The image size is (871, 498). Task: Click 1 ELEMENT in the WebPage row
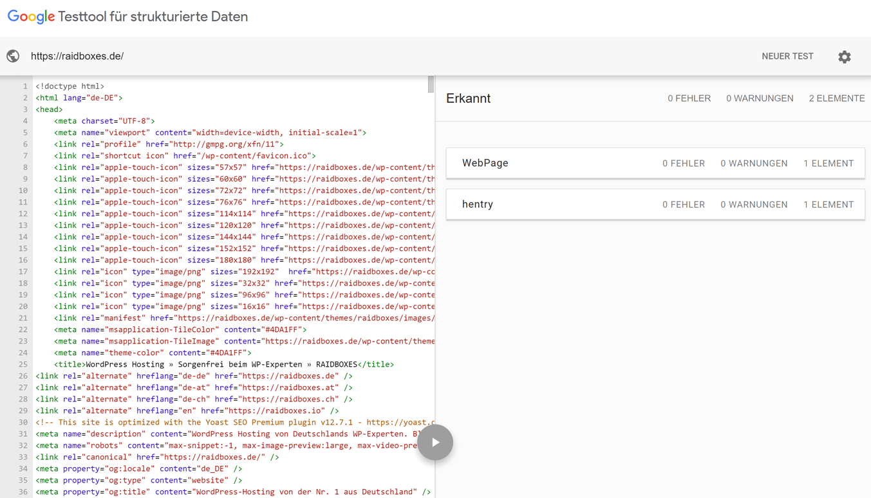coord(829,163)
